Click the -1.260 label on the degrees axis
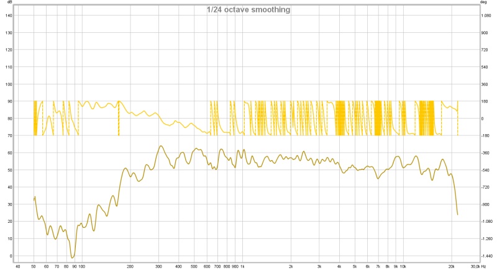497x270 pixels. pos(486,239)
